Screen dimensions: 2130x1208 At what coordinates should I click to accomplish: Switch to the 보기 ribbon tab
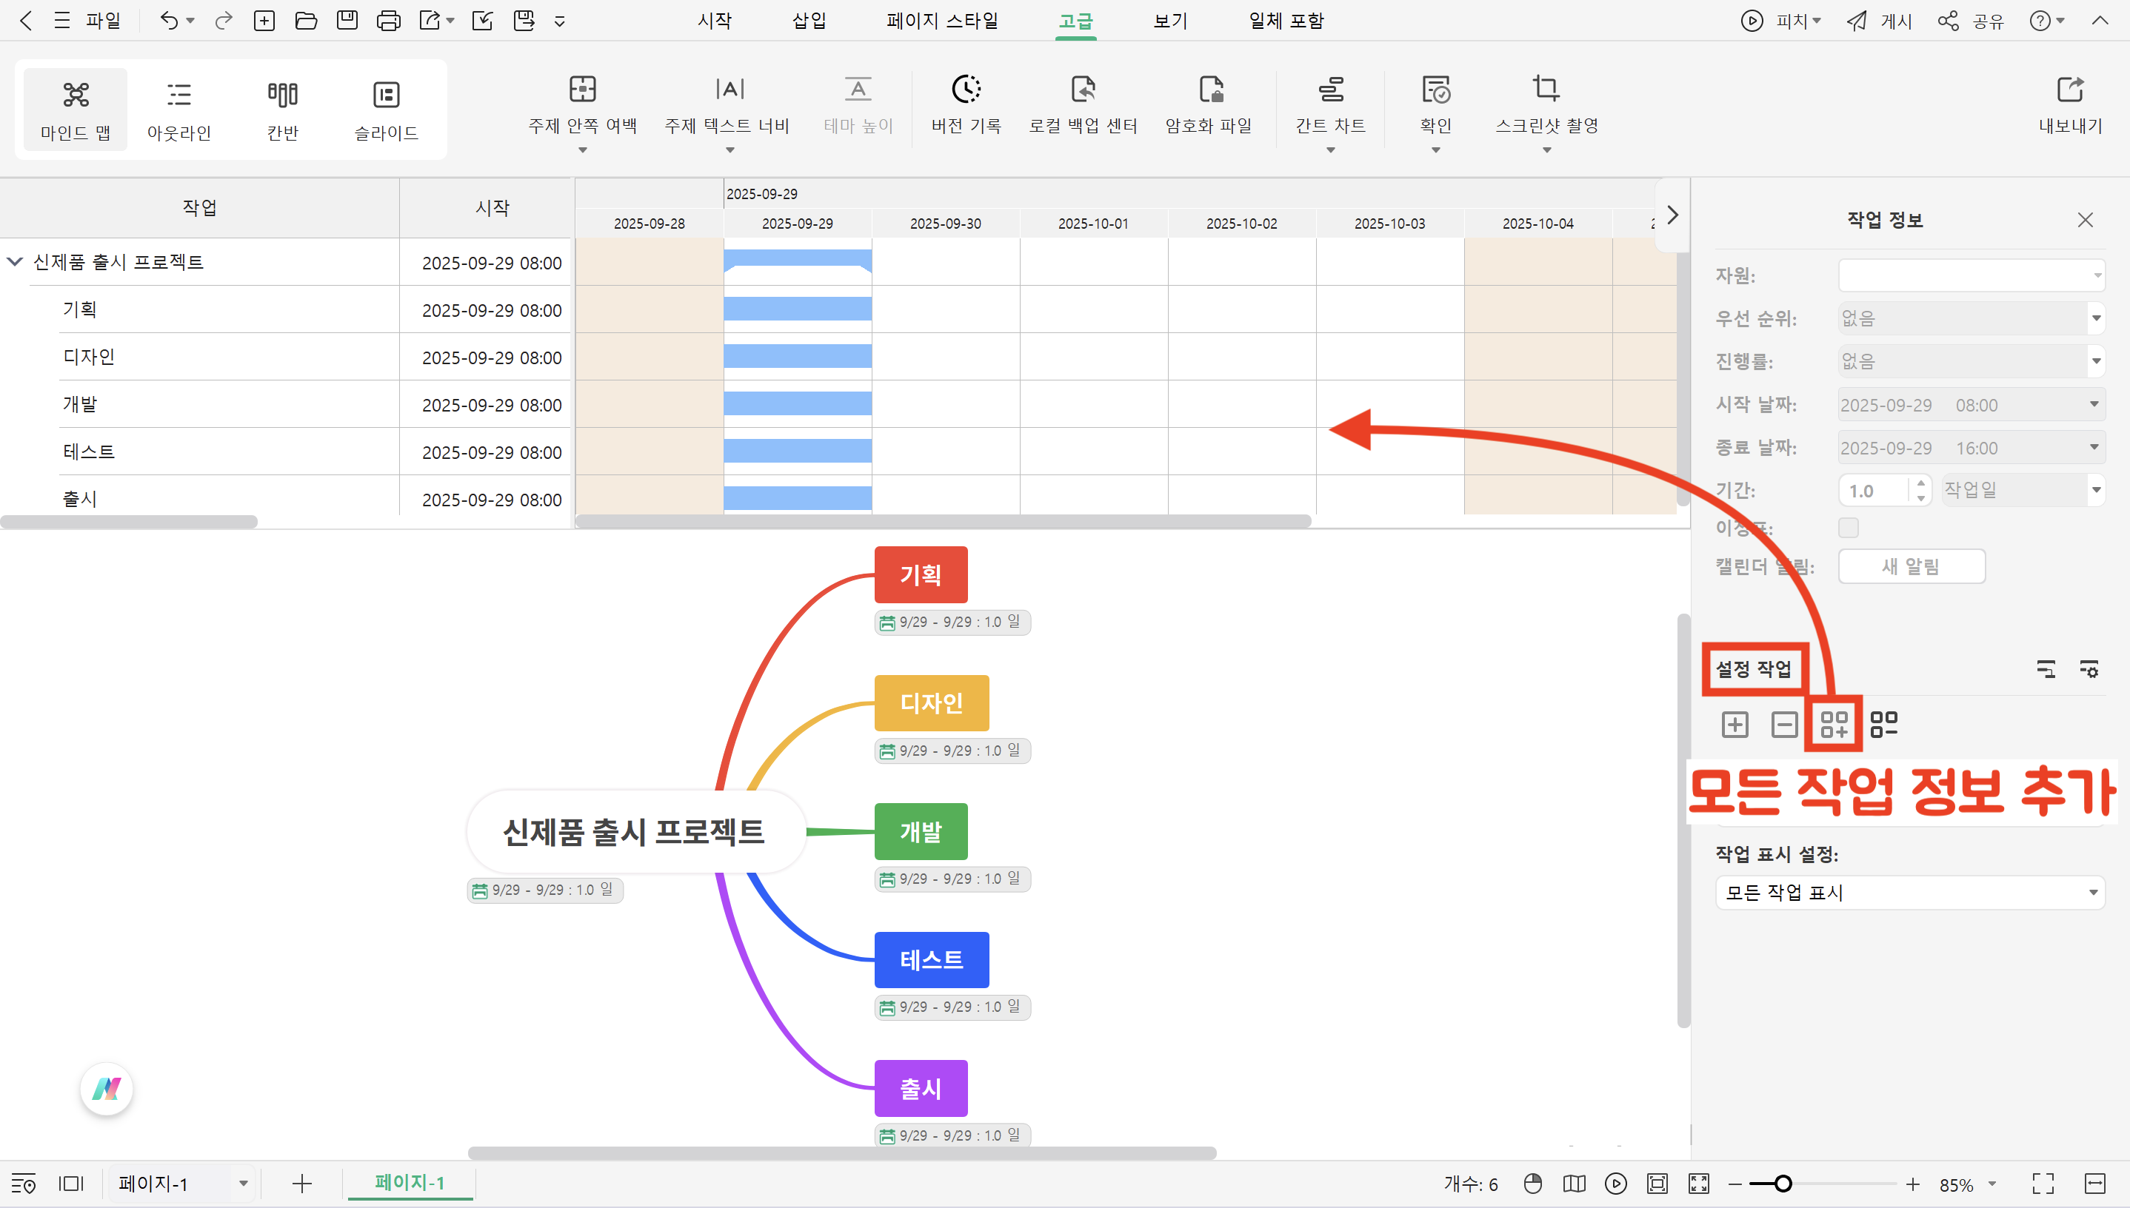[1169, 21]
